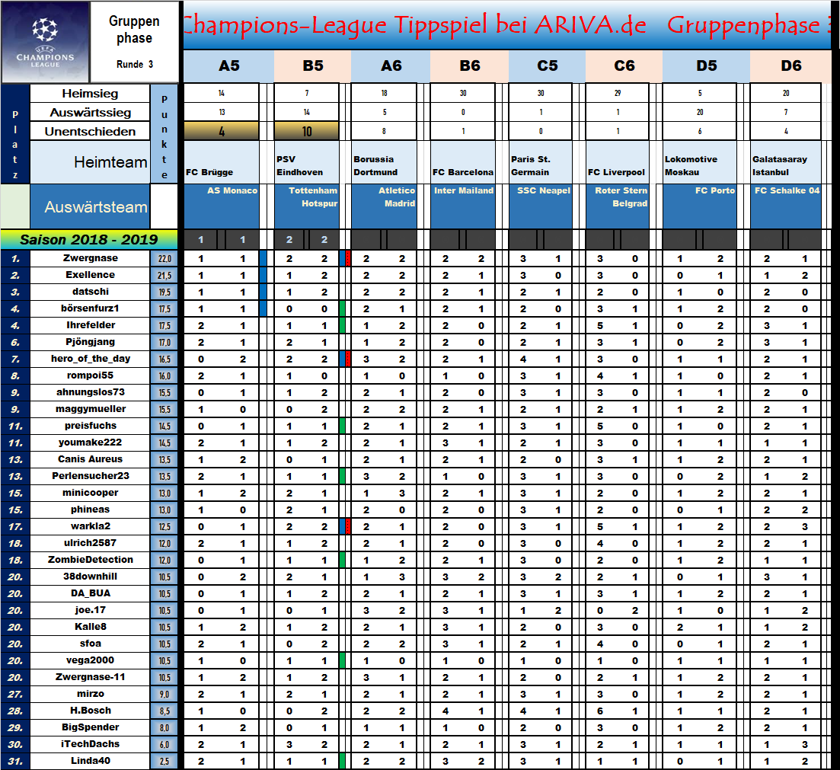Click player name ahnungslos73

click(x=90, y=392)
